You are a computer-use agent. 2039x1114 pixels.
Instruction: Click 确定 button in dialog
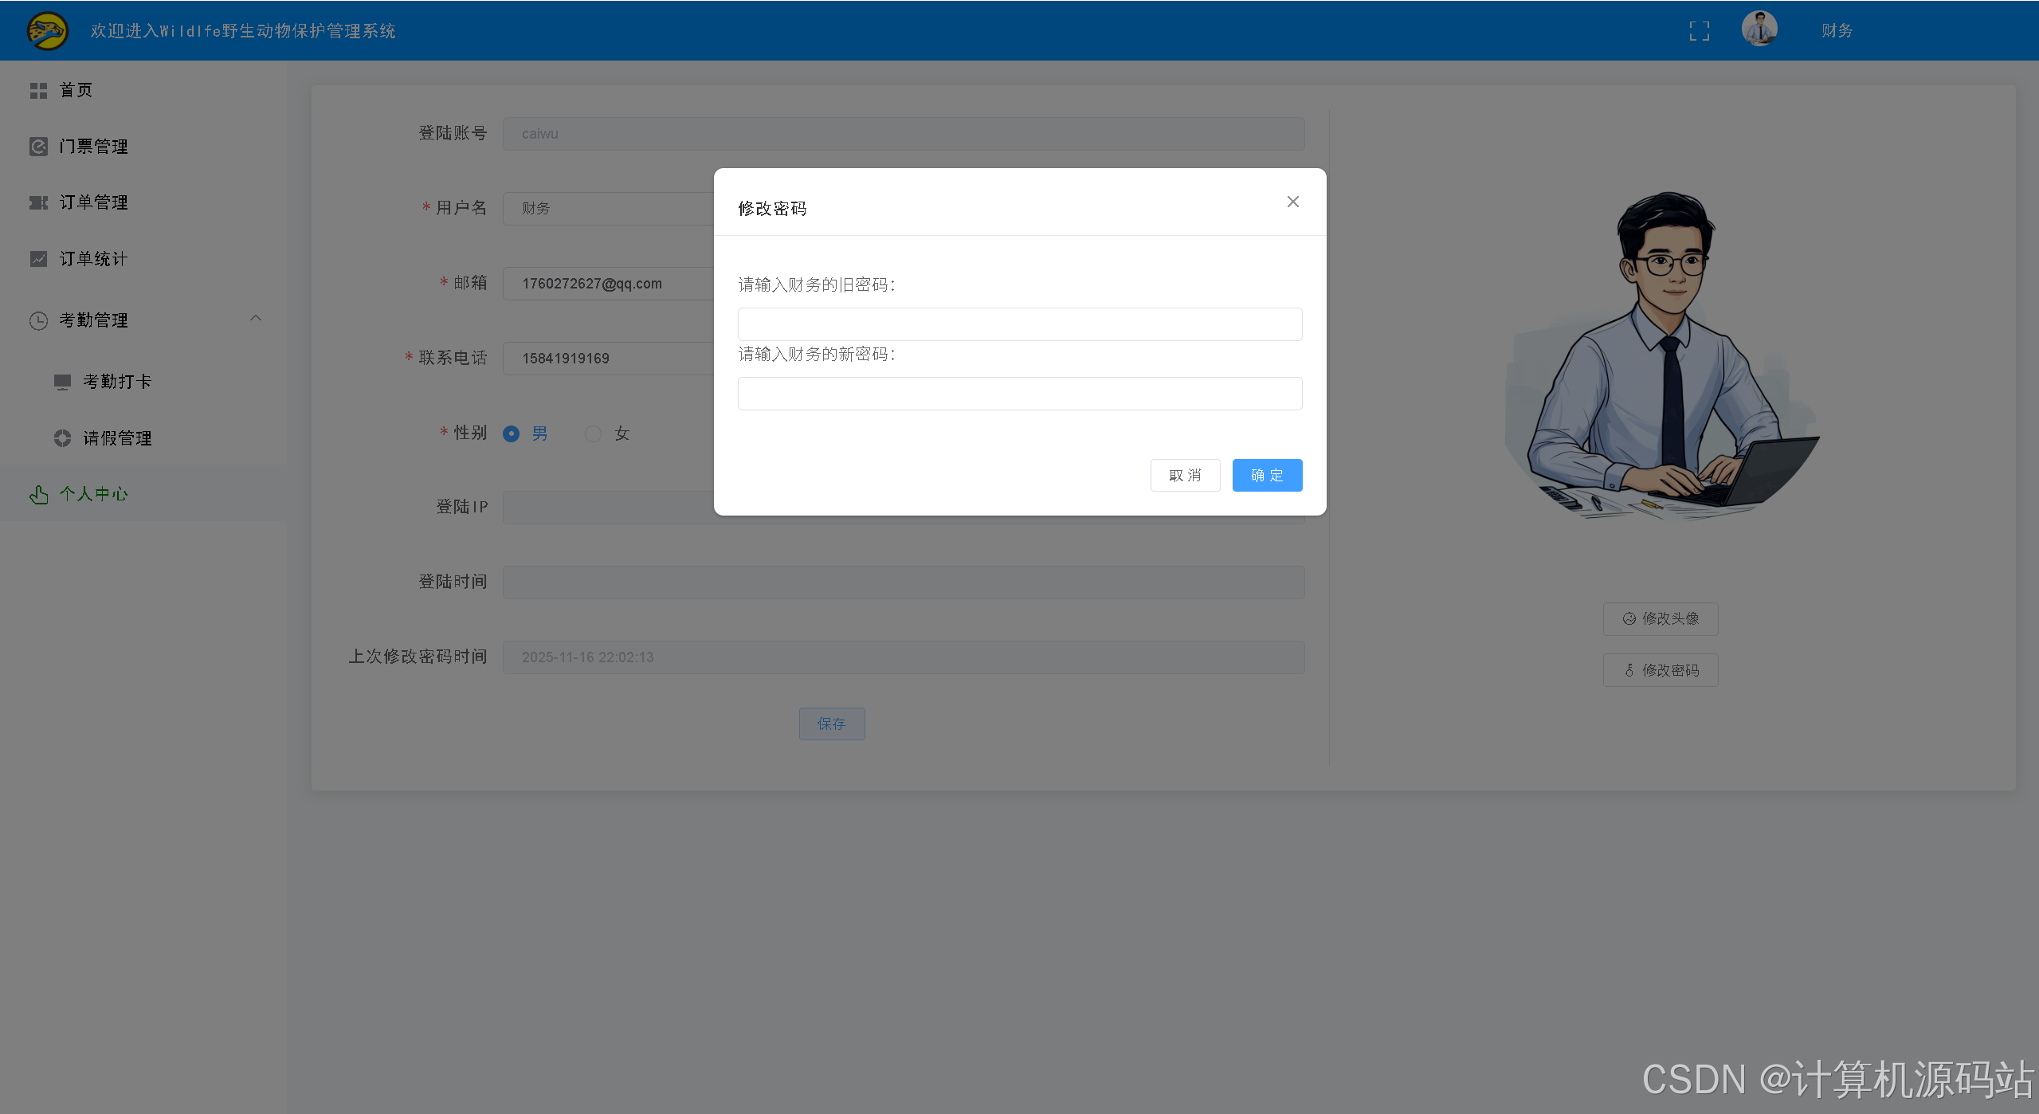[x=1267, y=476]
